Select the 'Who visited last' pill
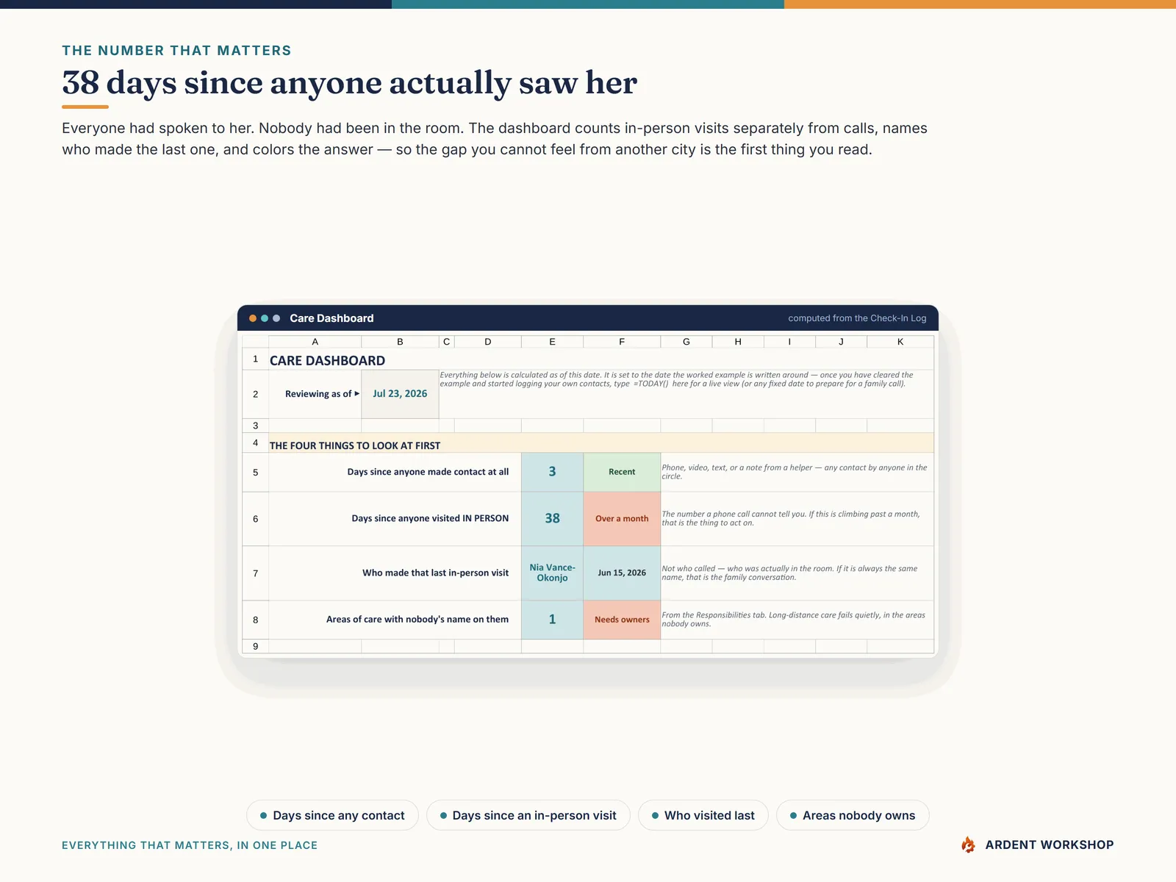 [703, 815]
